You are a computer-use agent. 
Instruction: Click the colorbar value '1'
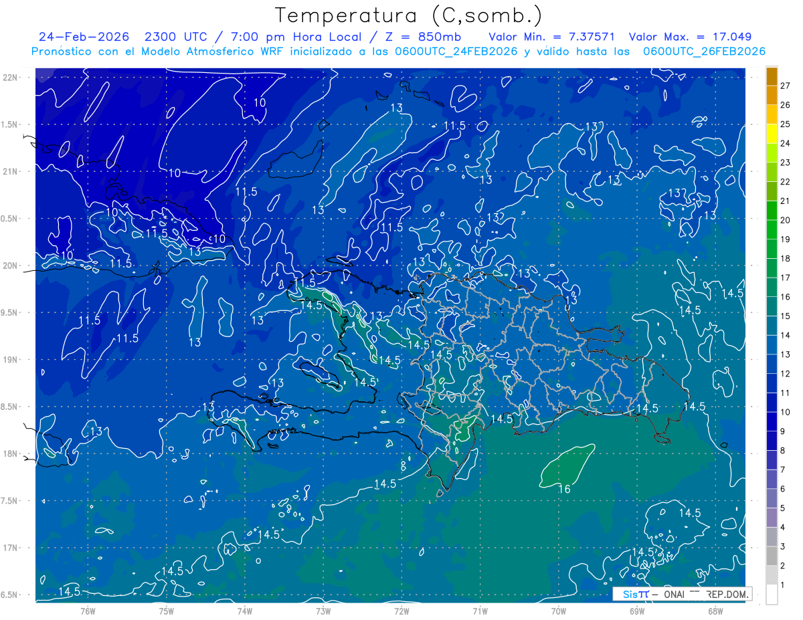783,585
